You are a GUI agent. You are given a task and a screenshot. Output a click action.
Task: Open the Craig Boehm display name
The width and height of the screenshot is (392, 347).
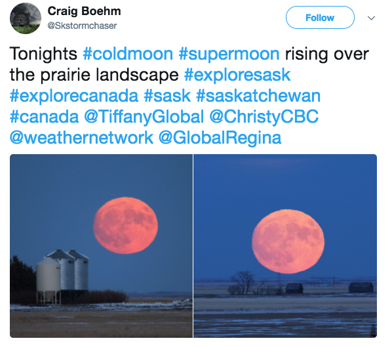[85, 11]
